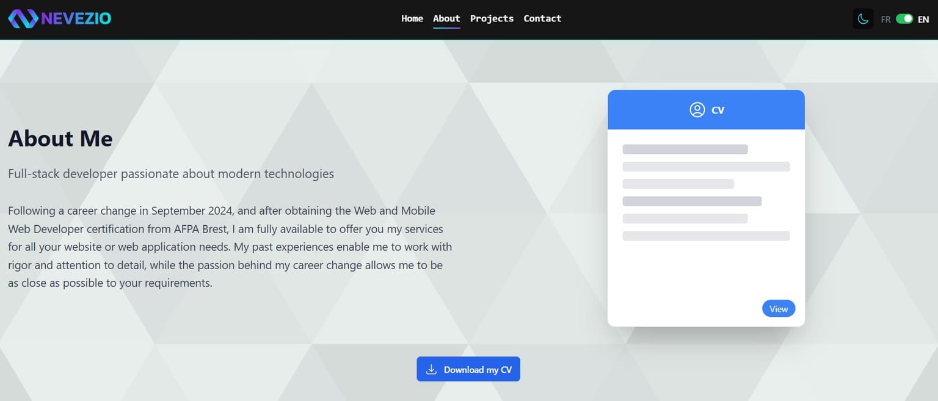Select the EN language label
Image resolution: width=938 pixels, height=401 pixels.
pyautogui.click(x=923, y=20)
